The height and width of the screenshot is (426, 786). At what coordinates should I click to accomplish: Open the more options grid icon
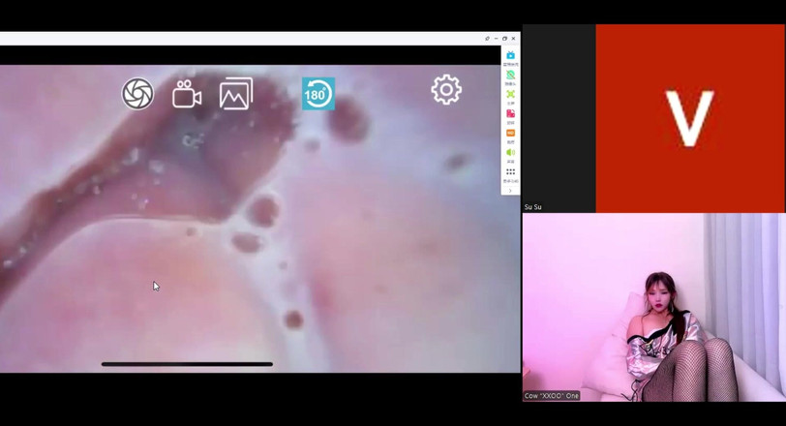tap(510, 172)
